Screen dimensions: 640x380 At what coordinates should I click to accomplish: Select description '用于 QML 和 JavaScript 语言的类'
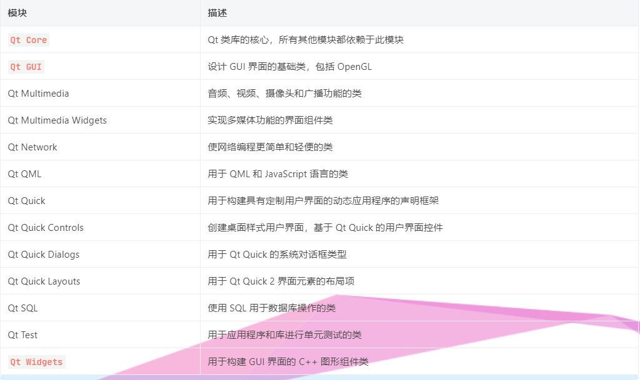278,174
